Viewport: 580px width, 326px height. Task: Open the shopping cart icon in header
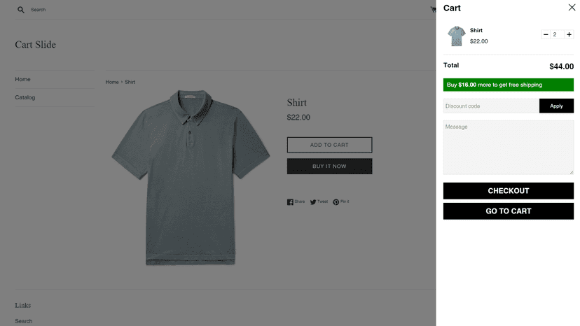[x=433, y=10]
